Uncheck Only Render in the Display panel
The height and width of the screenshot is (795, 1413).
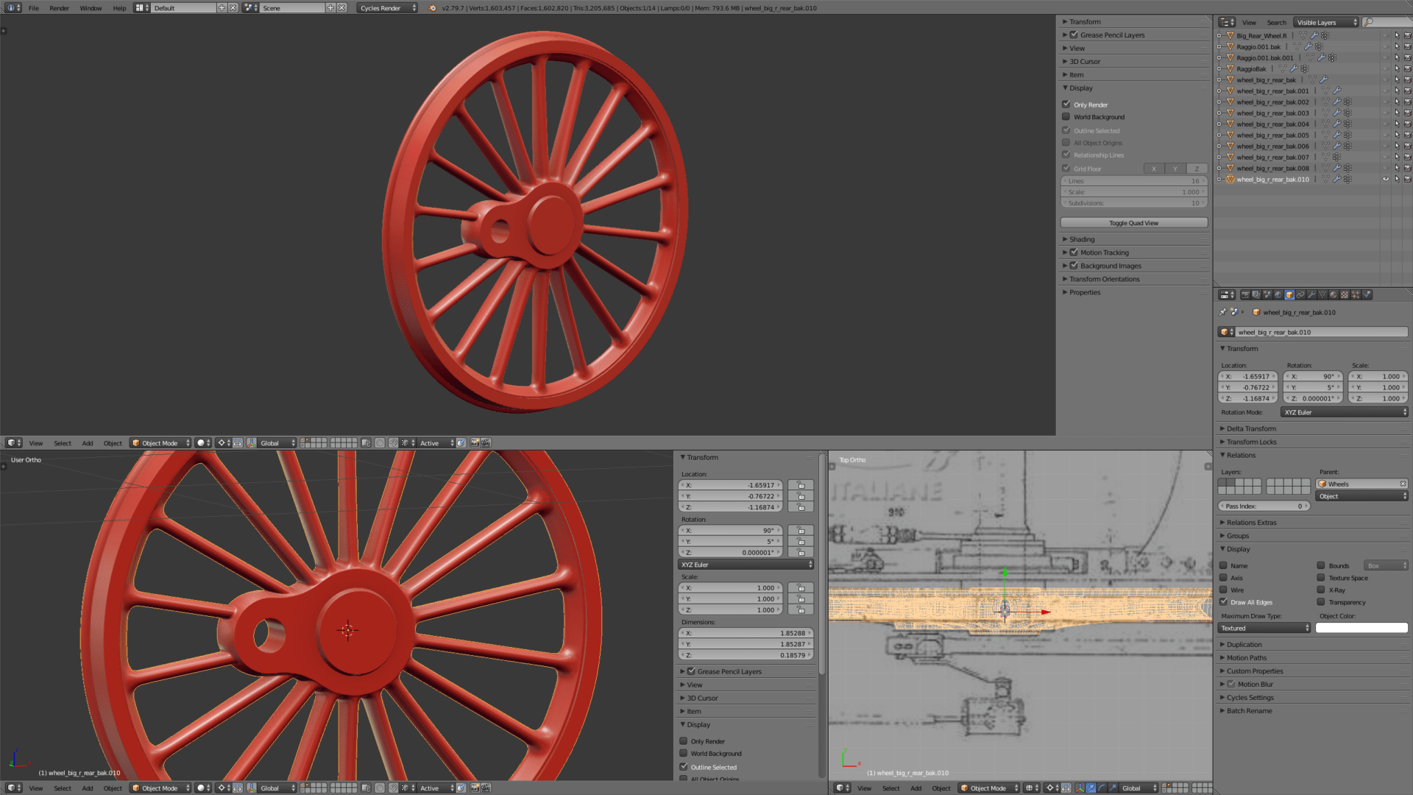tap(1066, 105)
